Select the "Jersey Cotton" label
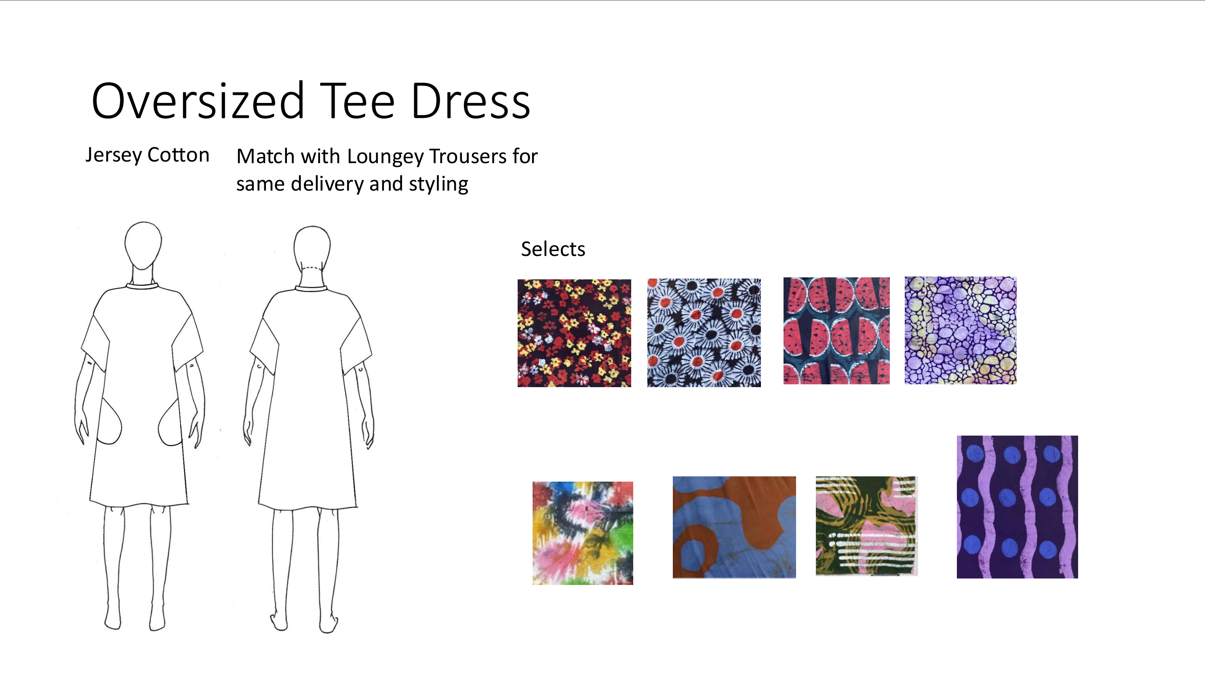 coord(147,155)
